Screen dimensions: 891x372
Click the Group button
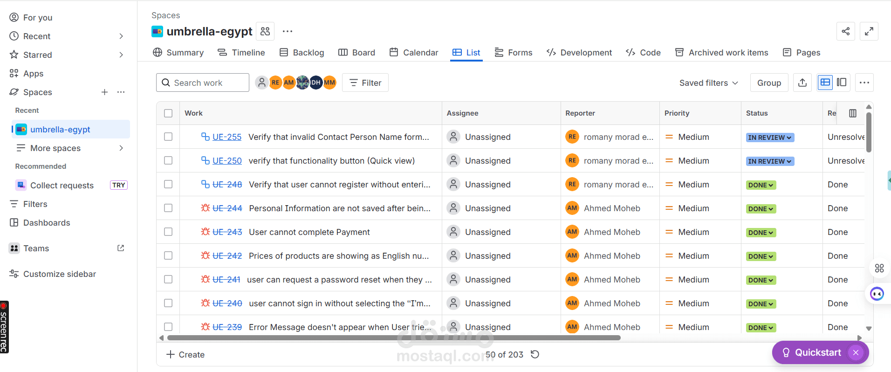pyautogui.click(x=769, y=83)
